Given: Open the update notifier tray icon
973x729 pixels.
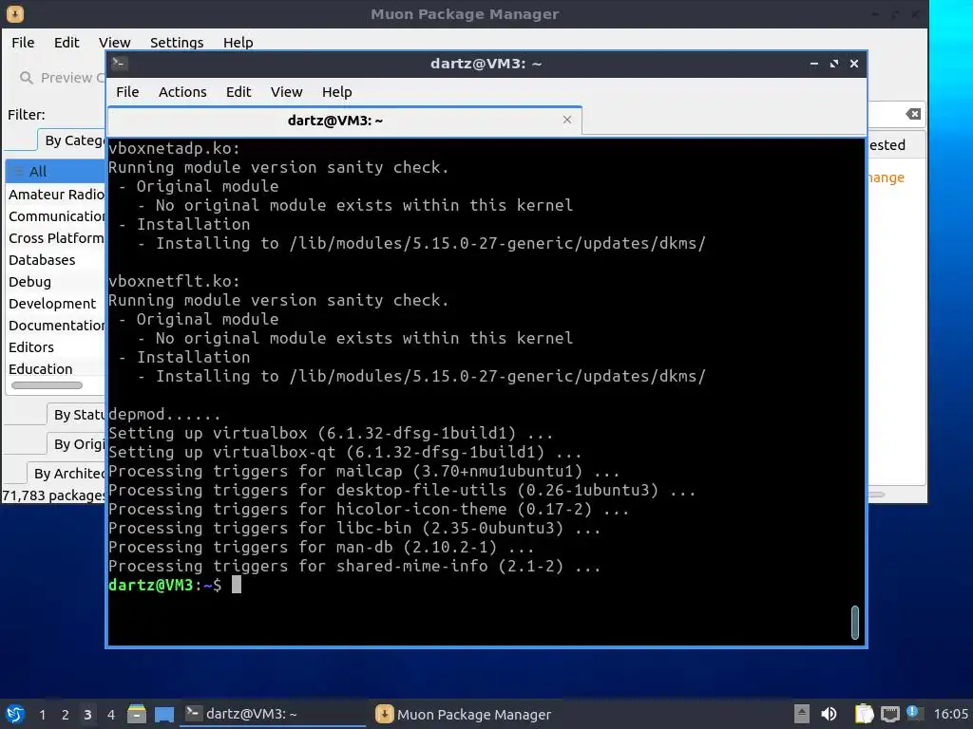Looking at the screenshot, I should pyautogui.click(x=913, y=712).
